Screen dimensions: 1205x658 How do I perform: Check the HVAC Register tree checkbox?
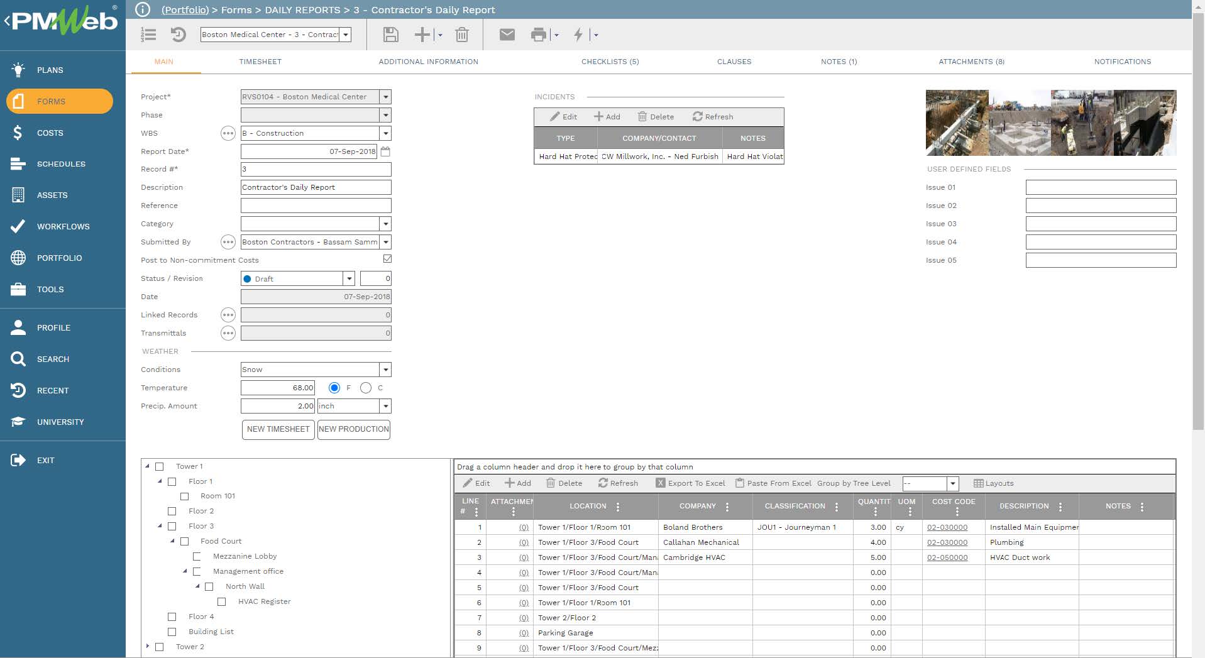(x=222, y=601)
